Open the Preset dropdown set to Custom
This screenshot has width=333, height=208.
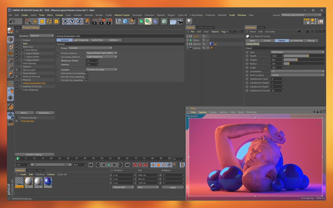click(x=90, y=48)
